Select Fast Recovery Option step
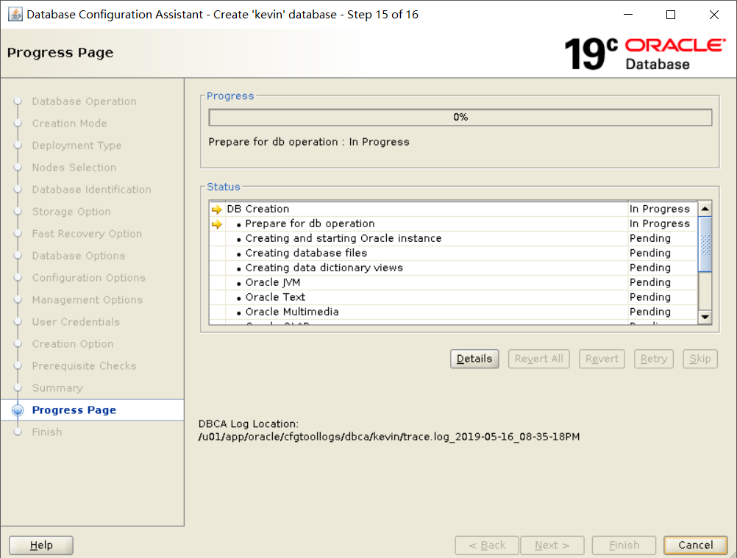Viewport: 737px width, 558px height. [87, 234]
